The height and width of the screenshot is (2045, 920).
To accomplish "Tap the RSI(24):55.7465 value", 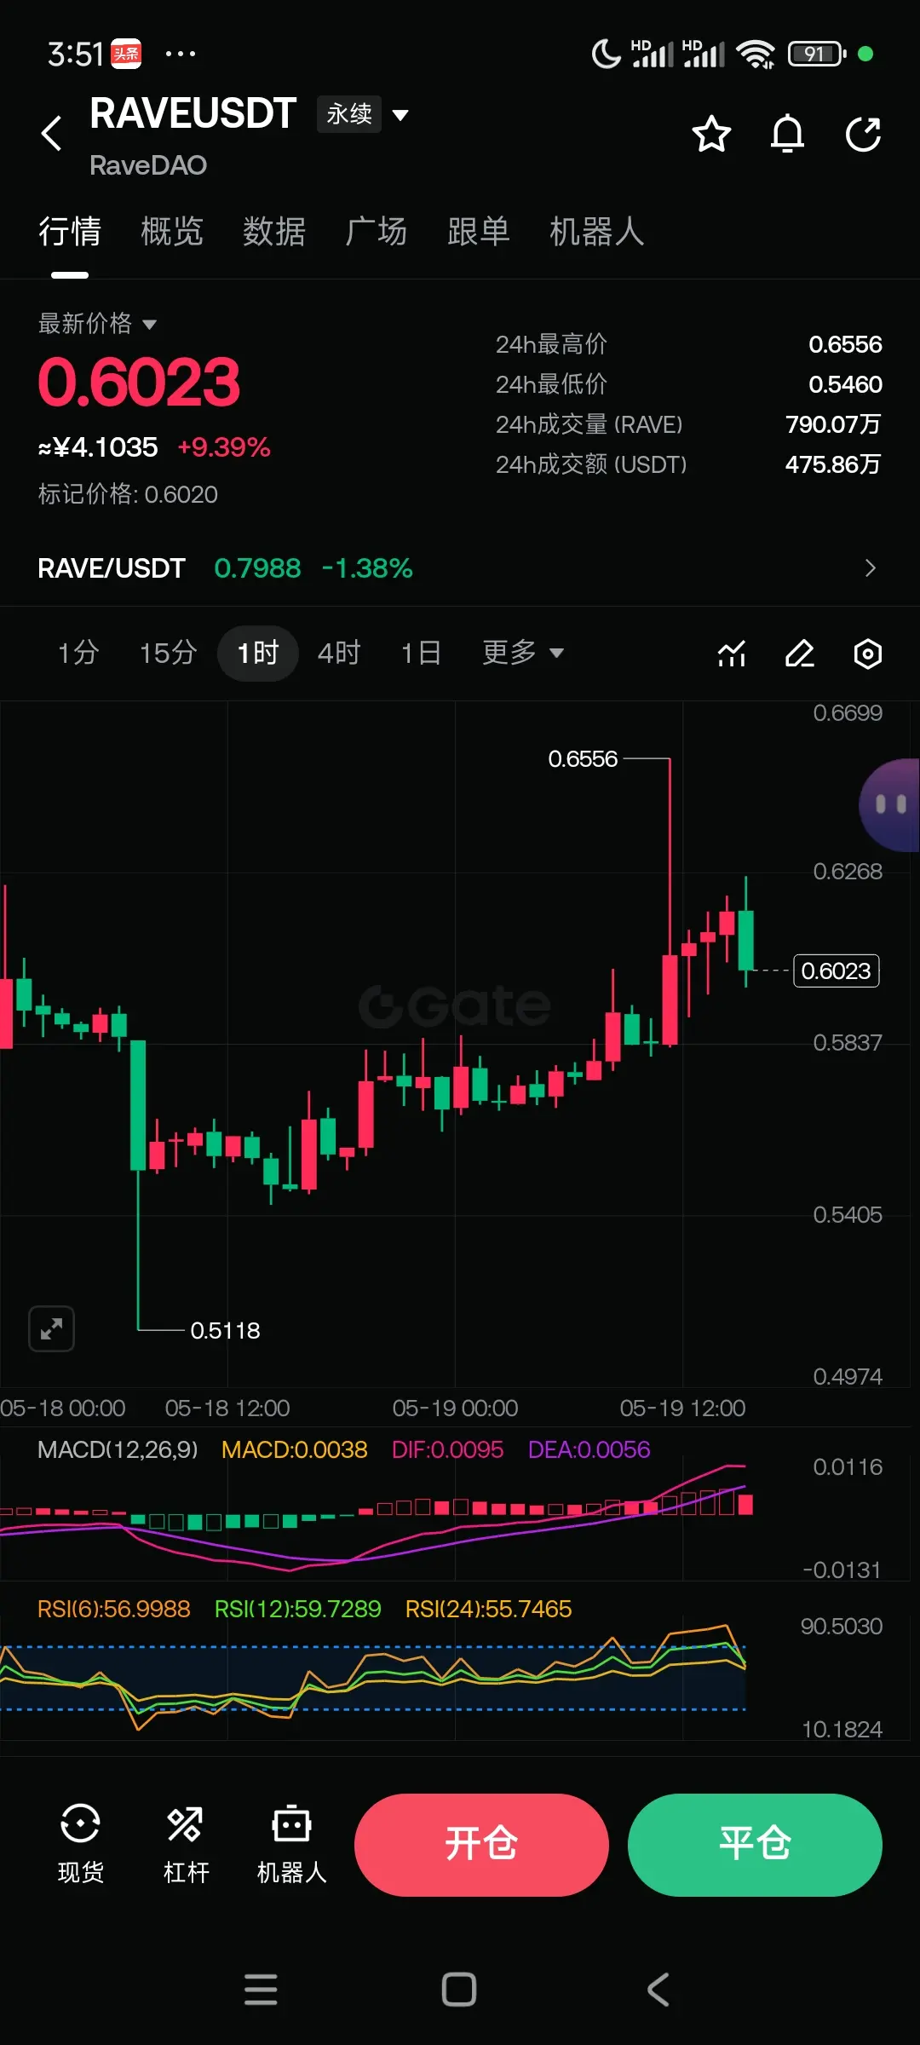I will 488,1609.
